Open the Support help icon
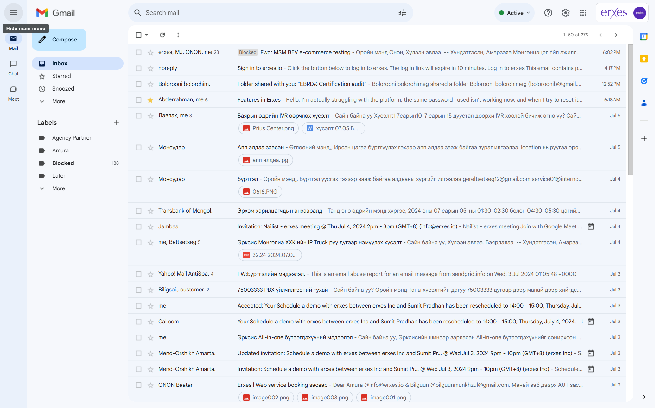Image resolution: width=655 pixels, height=408 pixels. pyautogui.click(x=548, y=13)
